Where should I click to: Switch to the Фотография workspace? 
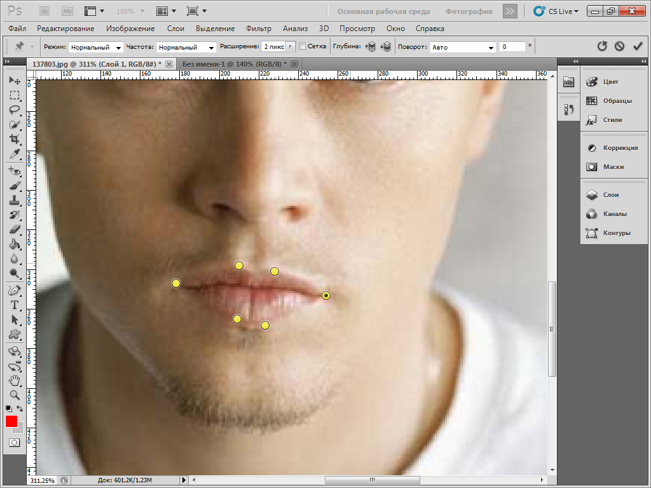point(469,11)
